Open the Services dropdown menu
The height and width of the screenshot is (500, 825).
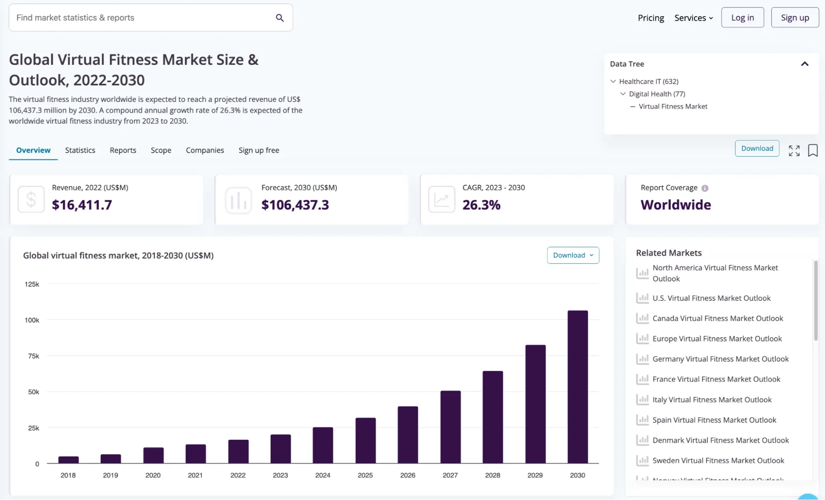click(693, 18)
